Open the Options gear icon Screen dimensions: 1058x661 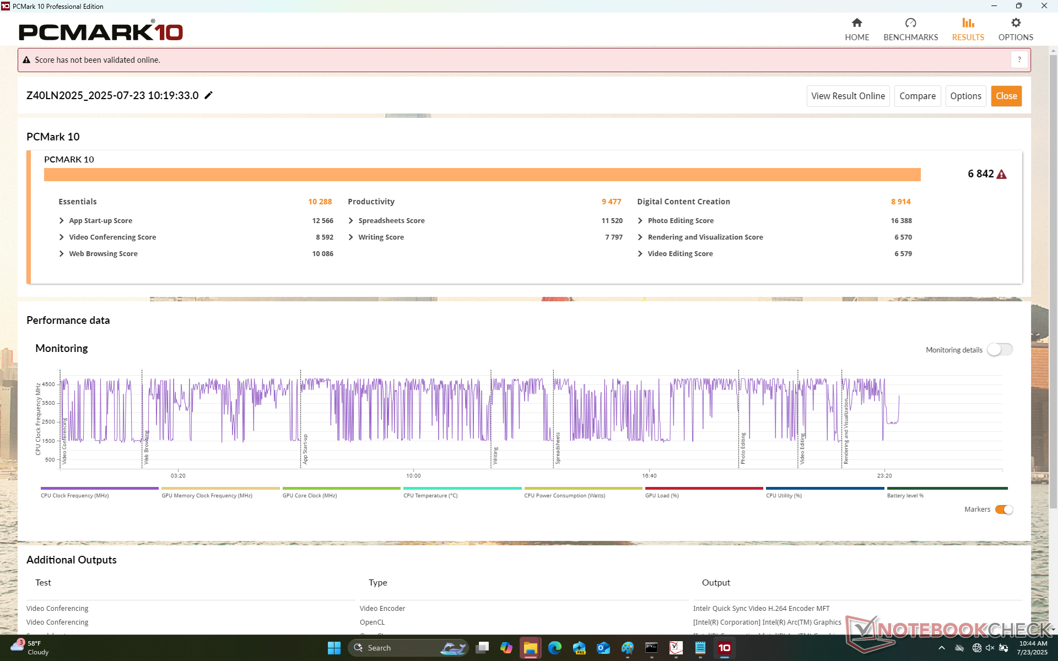(x=1016, y=23)
